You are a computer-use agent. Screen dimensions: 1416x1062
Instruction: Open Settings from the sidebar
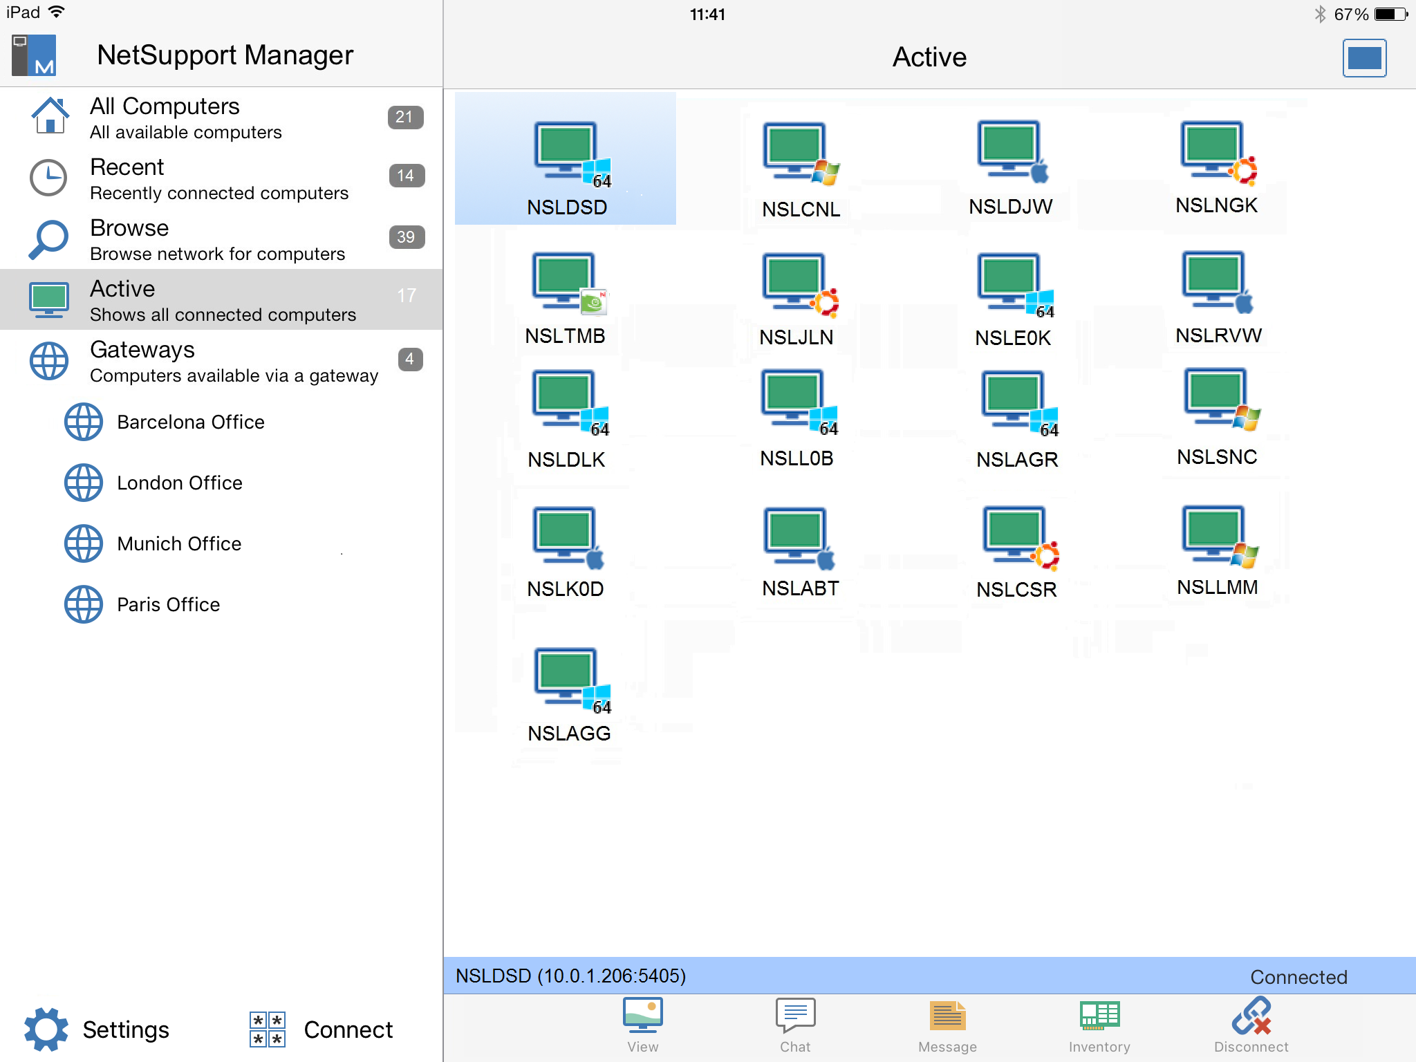97,1030
